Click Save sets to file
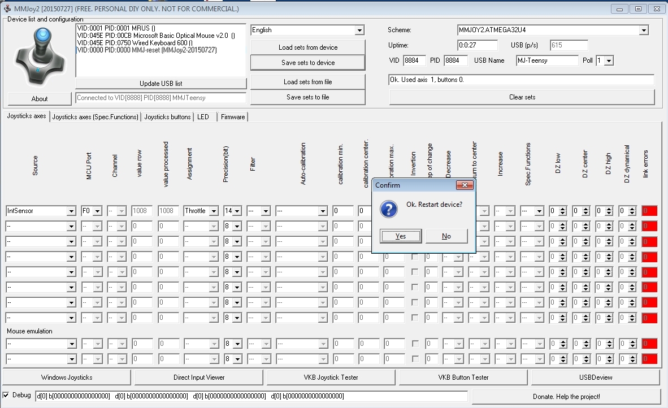The width and height of the screenshot is (668, 408). (x=308, y=97)
